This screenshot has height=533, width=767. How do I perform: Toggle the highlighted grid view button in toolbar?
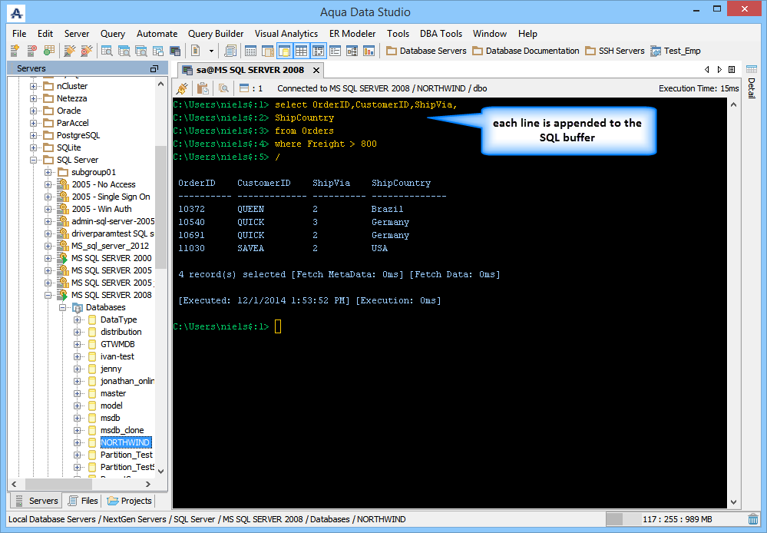coord(301,51)
